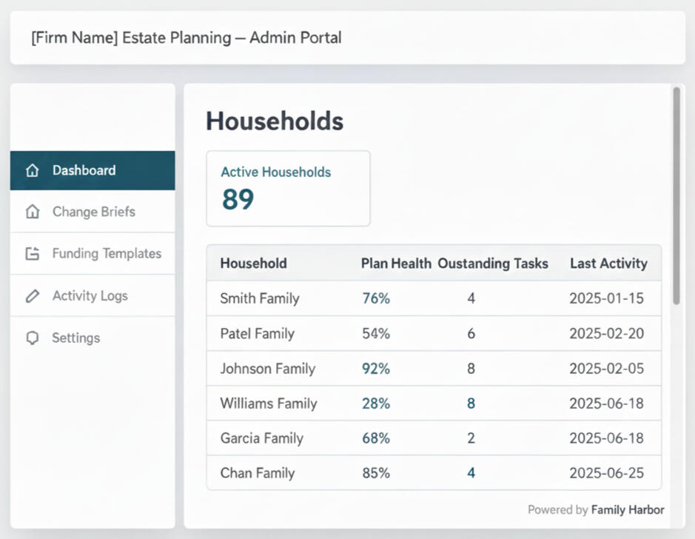Open Williams Family outstanding tasks count
Image resolution: width=695 pixels, height=539 pixels.
click(x=471, y=404)
